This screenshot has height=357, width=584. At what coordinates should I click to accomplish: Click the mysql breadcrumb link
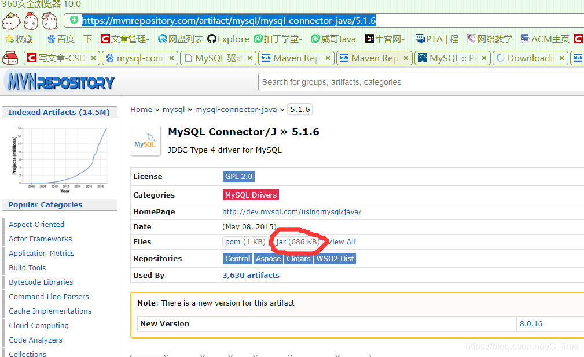point(174,109)
